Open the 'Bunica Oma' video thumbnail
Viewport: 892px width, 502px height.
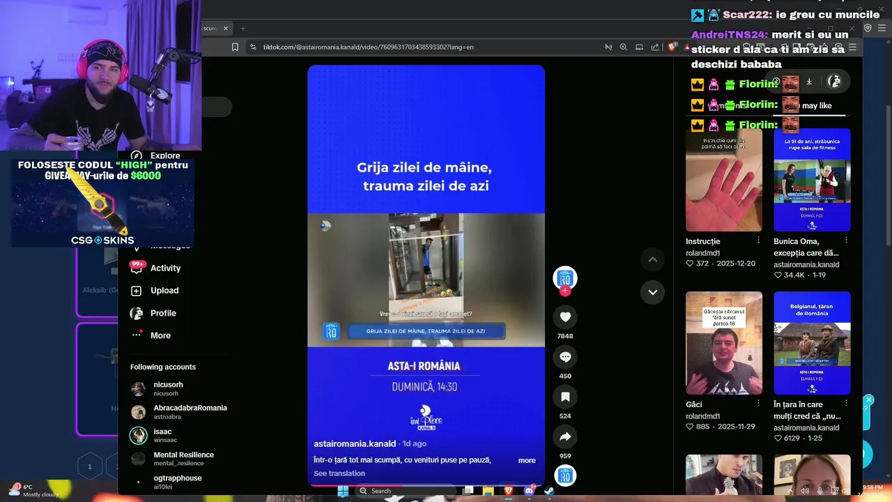pos(812,180)
